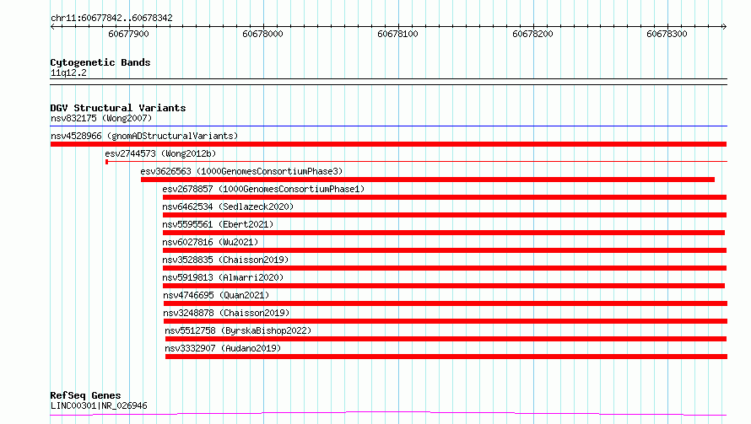This screenshot has width=751, height=424.
Task: Click the chr11:60677842..60678342 region label
Action: coord(111,19)
